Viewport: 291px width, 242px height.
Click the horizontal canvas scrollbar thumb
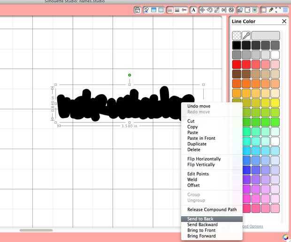[x=36, y=230]
